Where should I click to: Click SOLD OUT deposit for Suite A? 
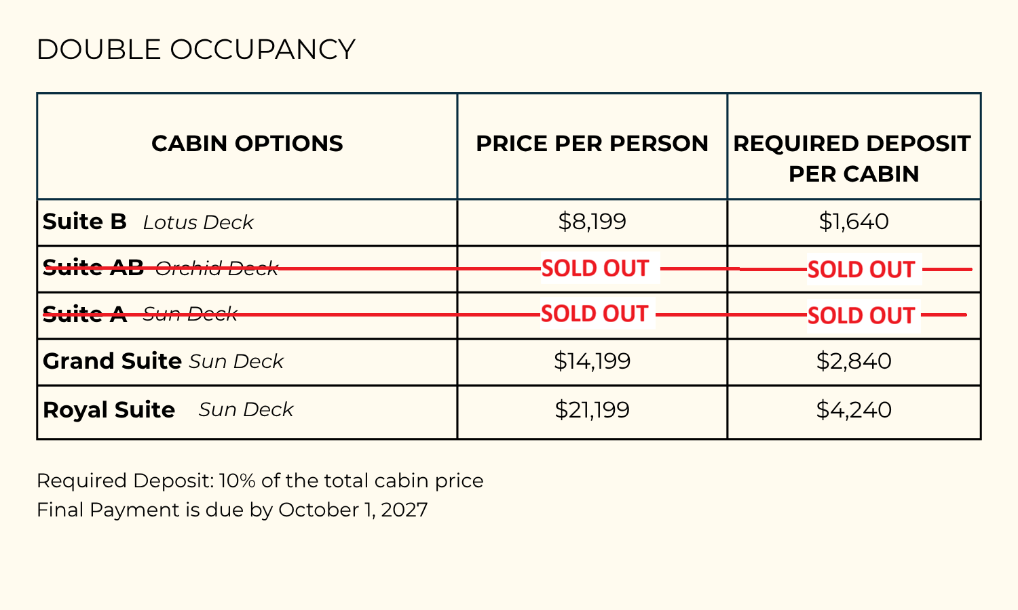pyautogui.click(x=861, y=316)
